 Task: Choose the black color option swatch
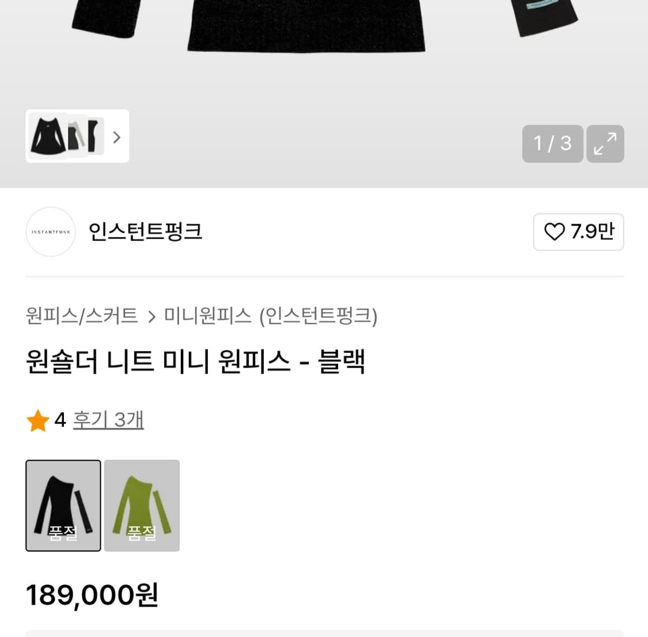(x=63, y=505)
